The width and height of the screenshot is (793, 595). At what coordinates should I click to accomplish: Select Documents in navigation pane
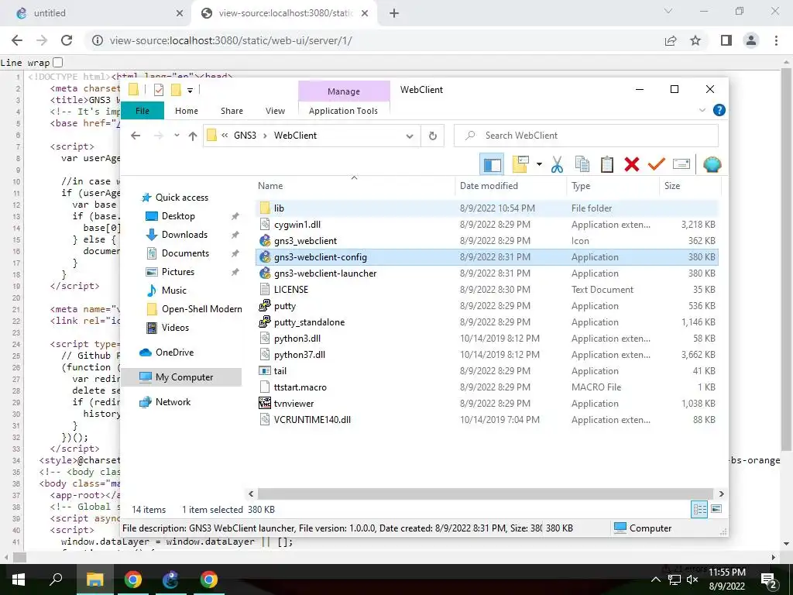(x=185, y=253)
